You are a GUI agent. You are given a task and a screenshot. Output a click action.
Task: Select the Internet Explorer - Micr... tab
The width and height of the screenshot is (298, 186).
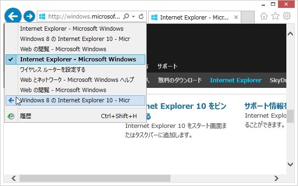(x=194, y=17)
